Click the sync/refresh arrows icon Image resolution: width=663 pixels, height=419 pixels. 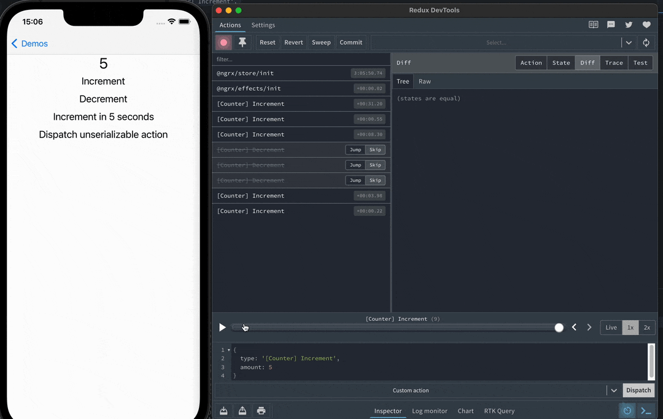[x=646, y=43]
